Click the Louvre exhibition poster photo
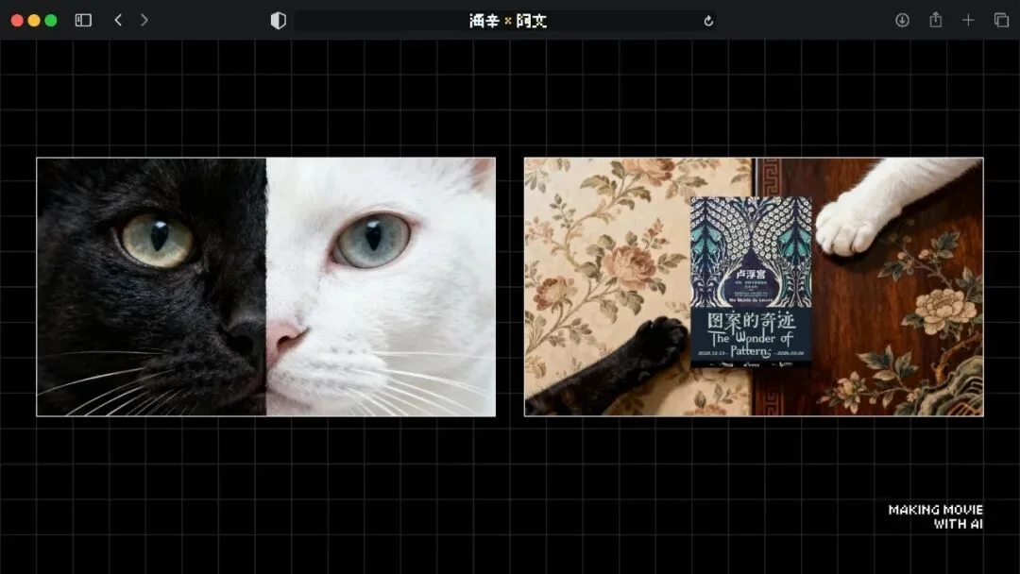The height and width of the screenshot is (574, 1020). (x=753, y=285)
